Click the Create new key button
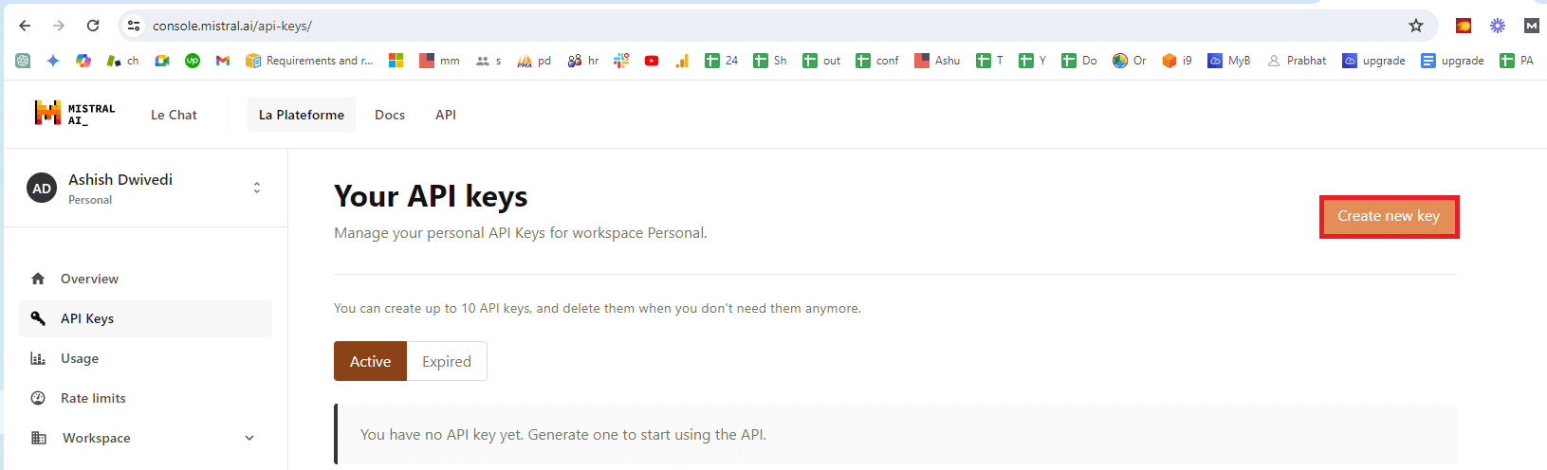This screenshot has height=470, width=1547. point(1389,216)
